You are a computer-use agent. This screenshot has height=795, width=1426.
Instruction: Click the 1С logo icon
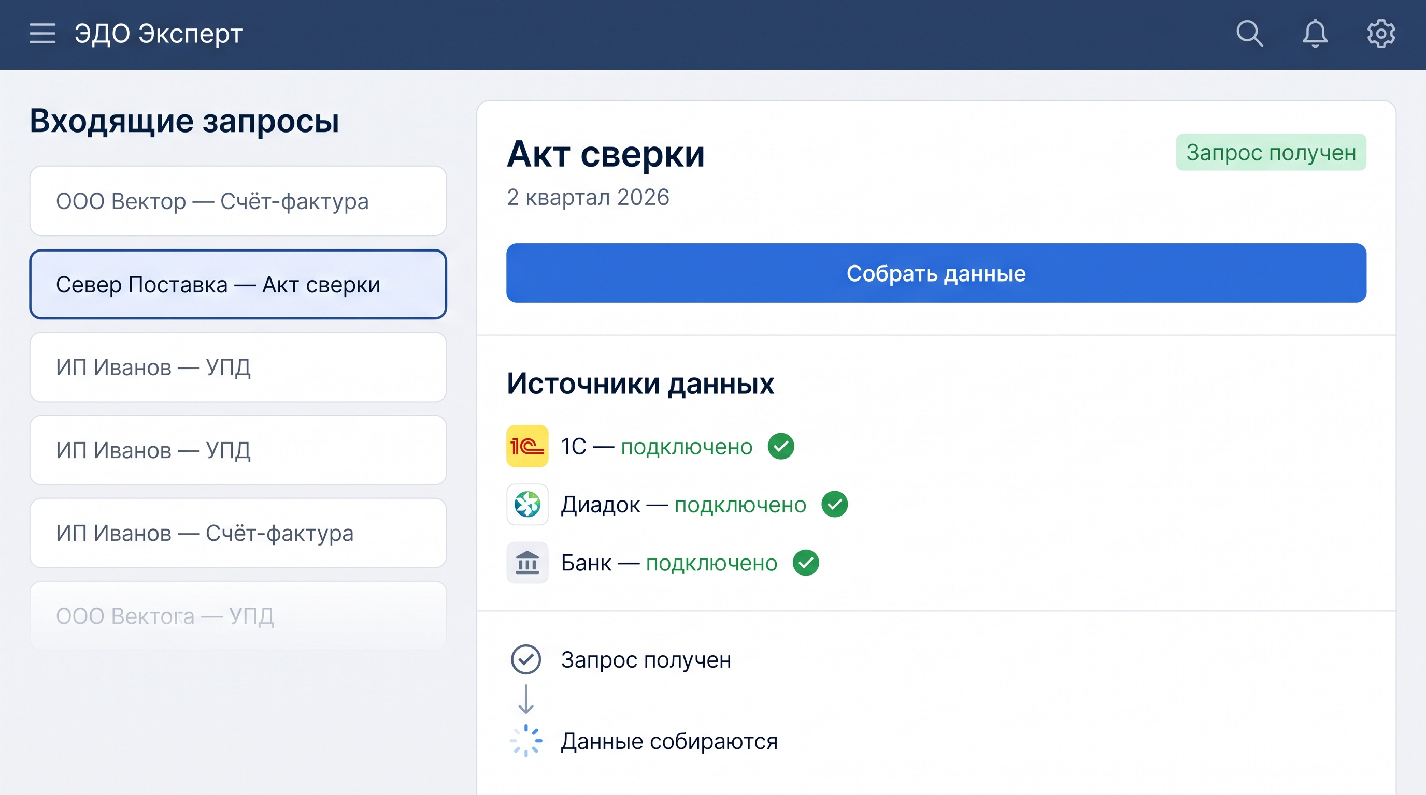[527, 446]
